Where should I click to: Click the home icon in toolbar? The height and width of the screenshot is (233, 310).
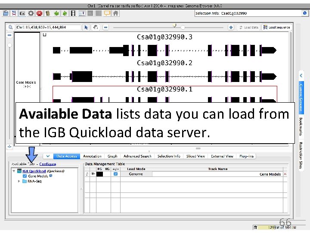pos(115,13)
